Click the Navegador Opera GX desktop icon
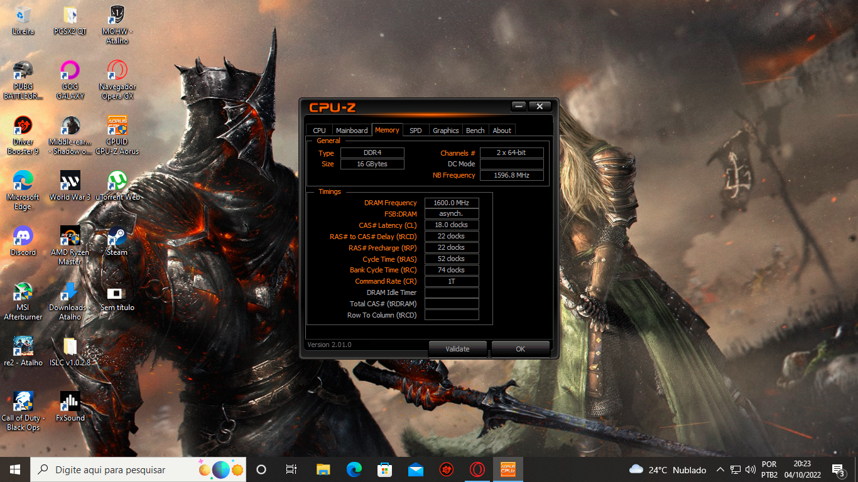The width and height of the screenshot is (858, 482). point(117,81)
